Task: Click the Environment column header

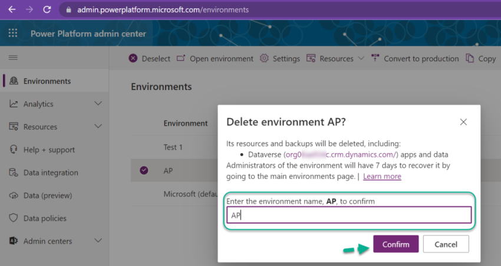Action: [x=186, y=123]
